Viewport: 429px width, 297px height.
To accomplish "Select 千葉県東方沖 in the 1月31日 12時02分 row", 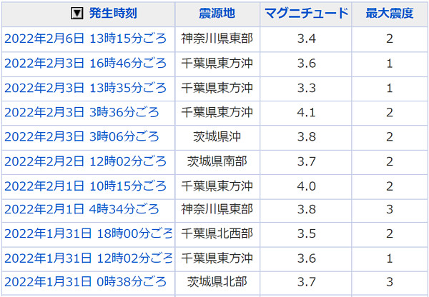I will (x=217, y=258).
